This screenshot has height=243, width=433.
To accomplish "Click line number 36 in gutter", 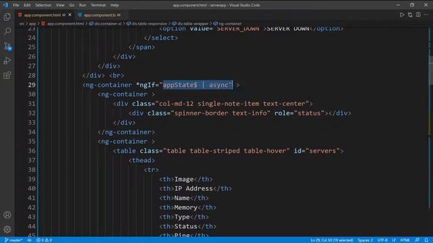I will (x=32, y=151).
